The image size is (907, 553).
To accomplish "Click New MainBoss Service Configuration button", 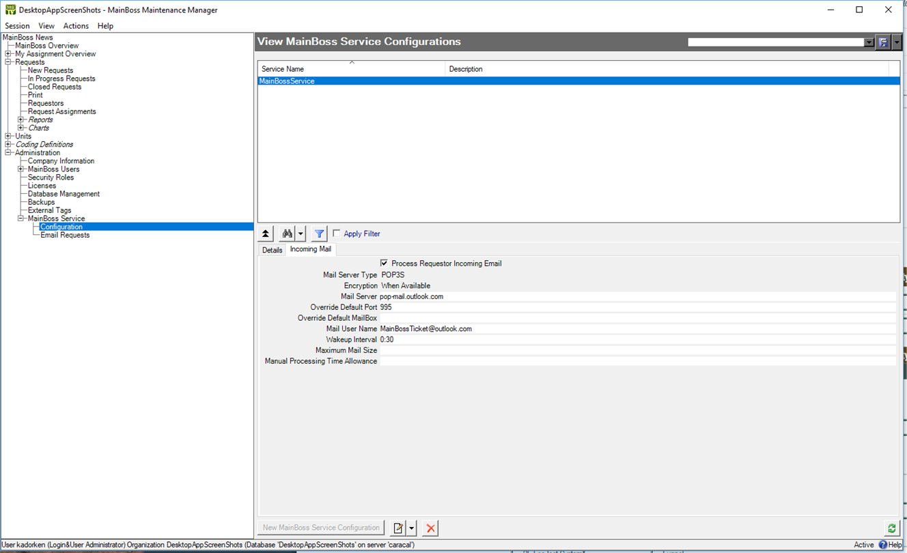I will 321,528.
